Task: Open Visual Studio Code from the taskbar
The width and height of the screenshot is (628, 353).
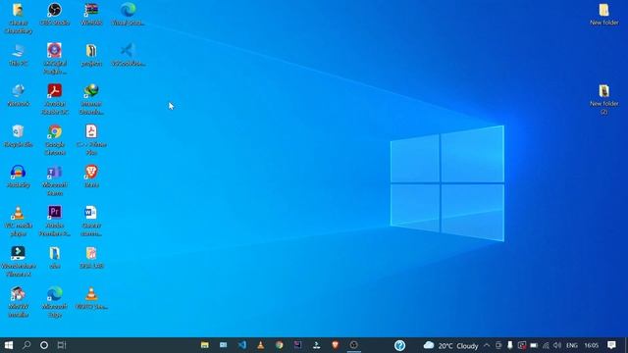Action: point(242,345)
